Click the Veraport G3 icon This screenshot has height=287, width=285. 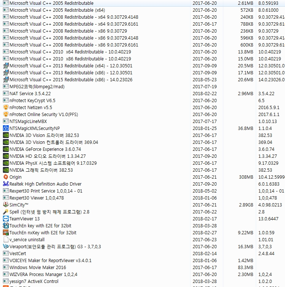(6, 247)
